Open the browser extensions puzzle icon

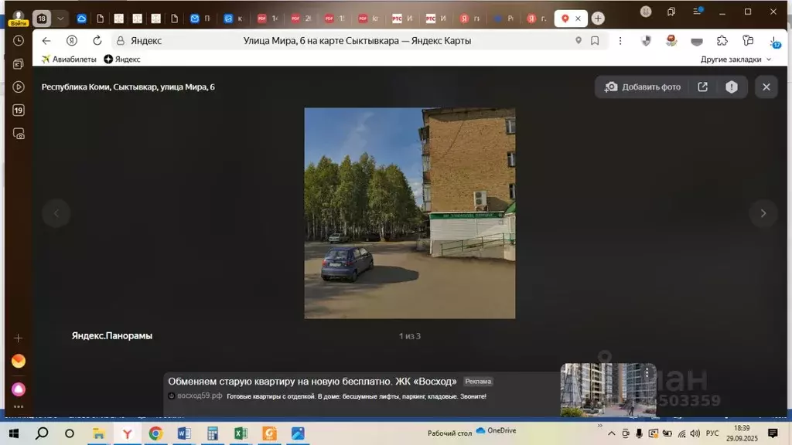pos(722,41)
